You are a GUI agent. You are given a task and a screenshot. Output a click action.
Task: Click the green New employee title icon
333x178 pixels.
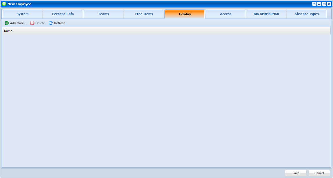point(4,4)
